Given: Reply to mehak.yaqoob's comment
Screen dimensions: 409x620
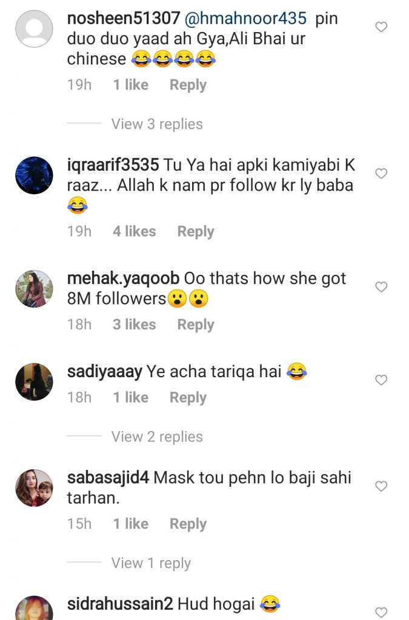Looking at the screenshot, I should pyautogui.click(x=195, y=325).
